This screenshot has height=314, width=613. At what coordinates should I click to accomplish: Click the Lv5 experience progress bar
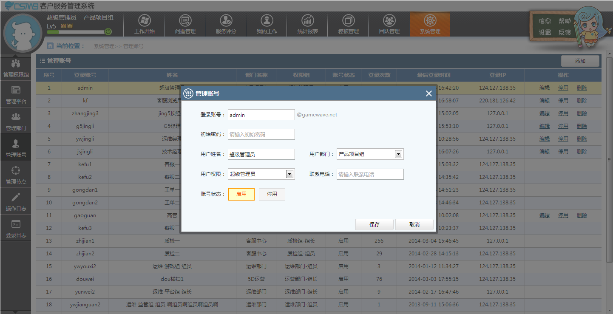pos(75,32)
